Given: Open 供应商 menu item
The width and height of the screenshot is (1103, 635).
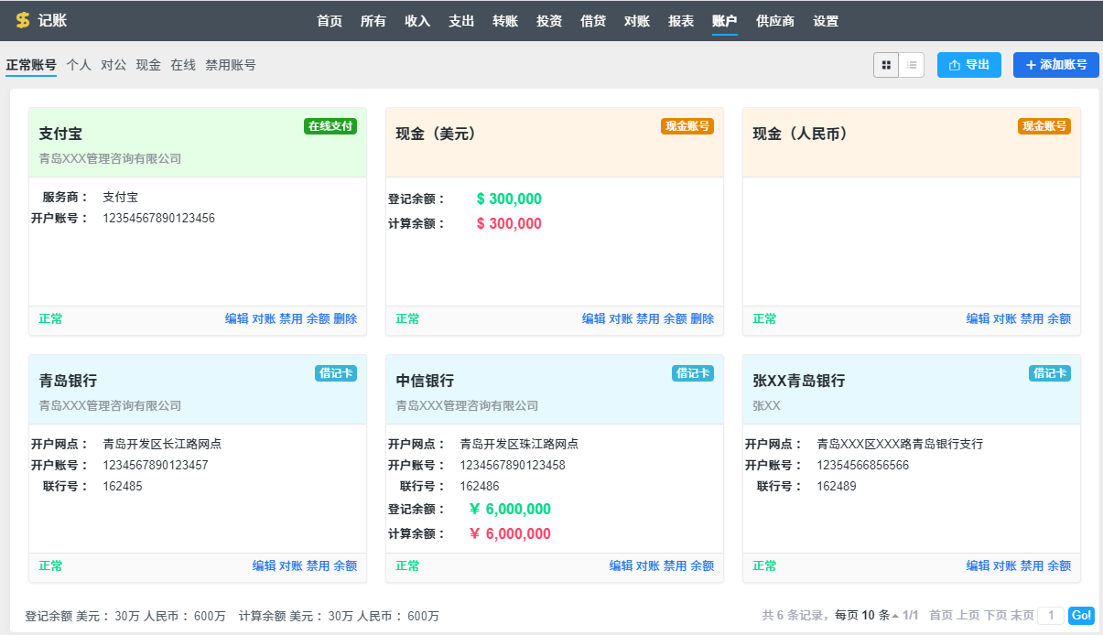Looking at the screenshot, I should click(775, 21).
